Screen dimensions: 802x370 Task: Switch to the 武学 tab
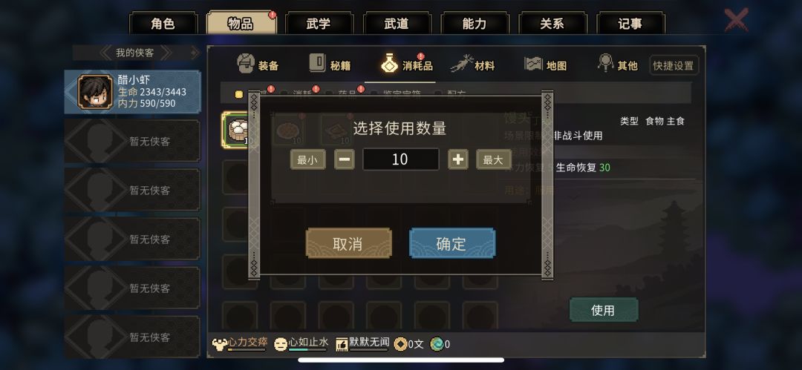coord(318,23)
